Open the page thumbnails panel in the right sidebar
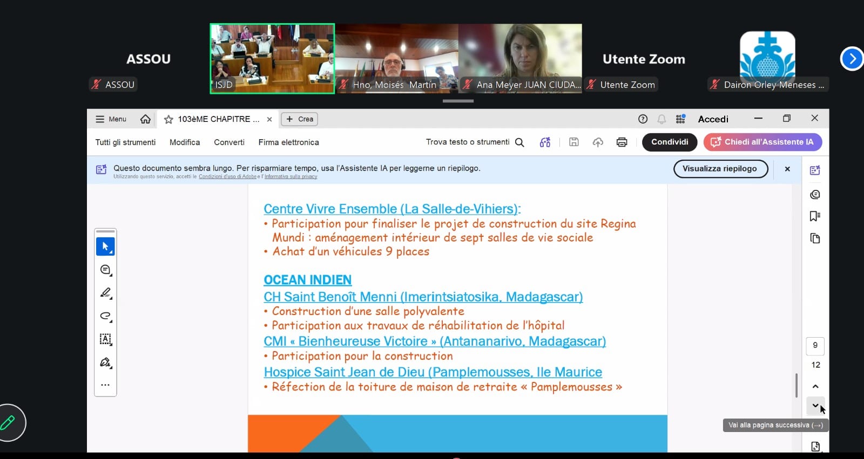Viewport: 864px width, 459px height. click(815, 238)
